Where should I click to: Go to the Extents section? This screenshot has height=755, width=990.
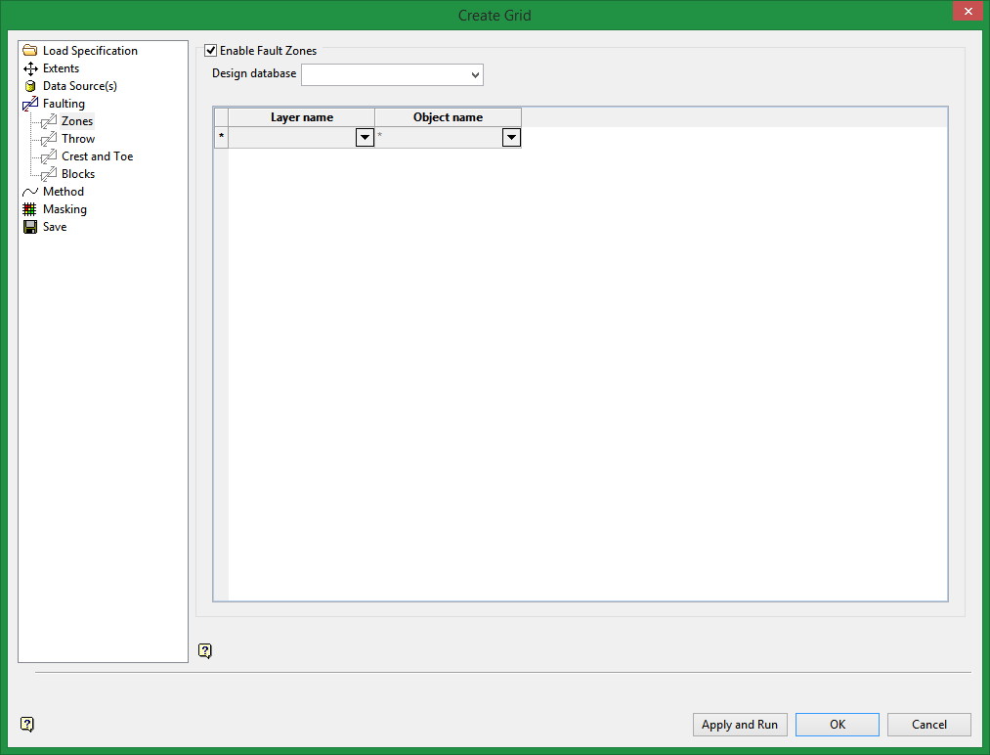(61, 68)
